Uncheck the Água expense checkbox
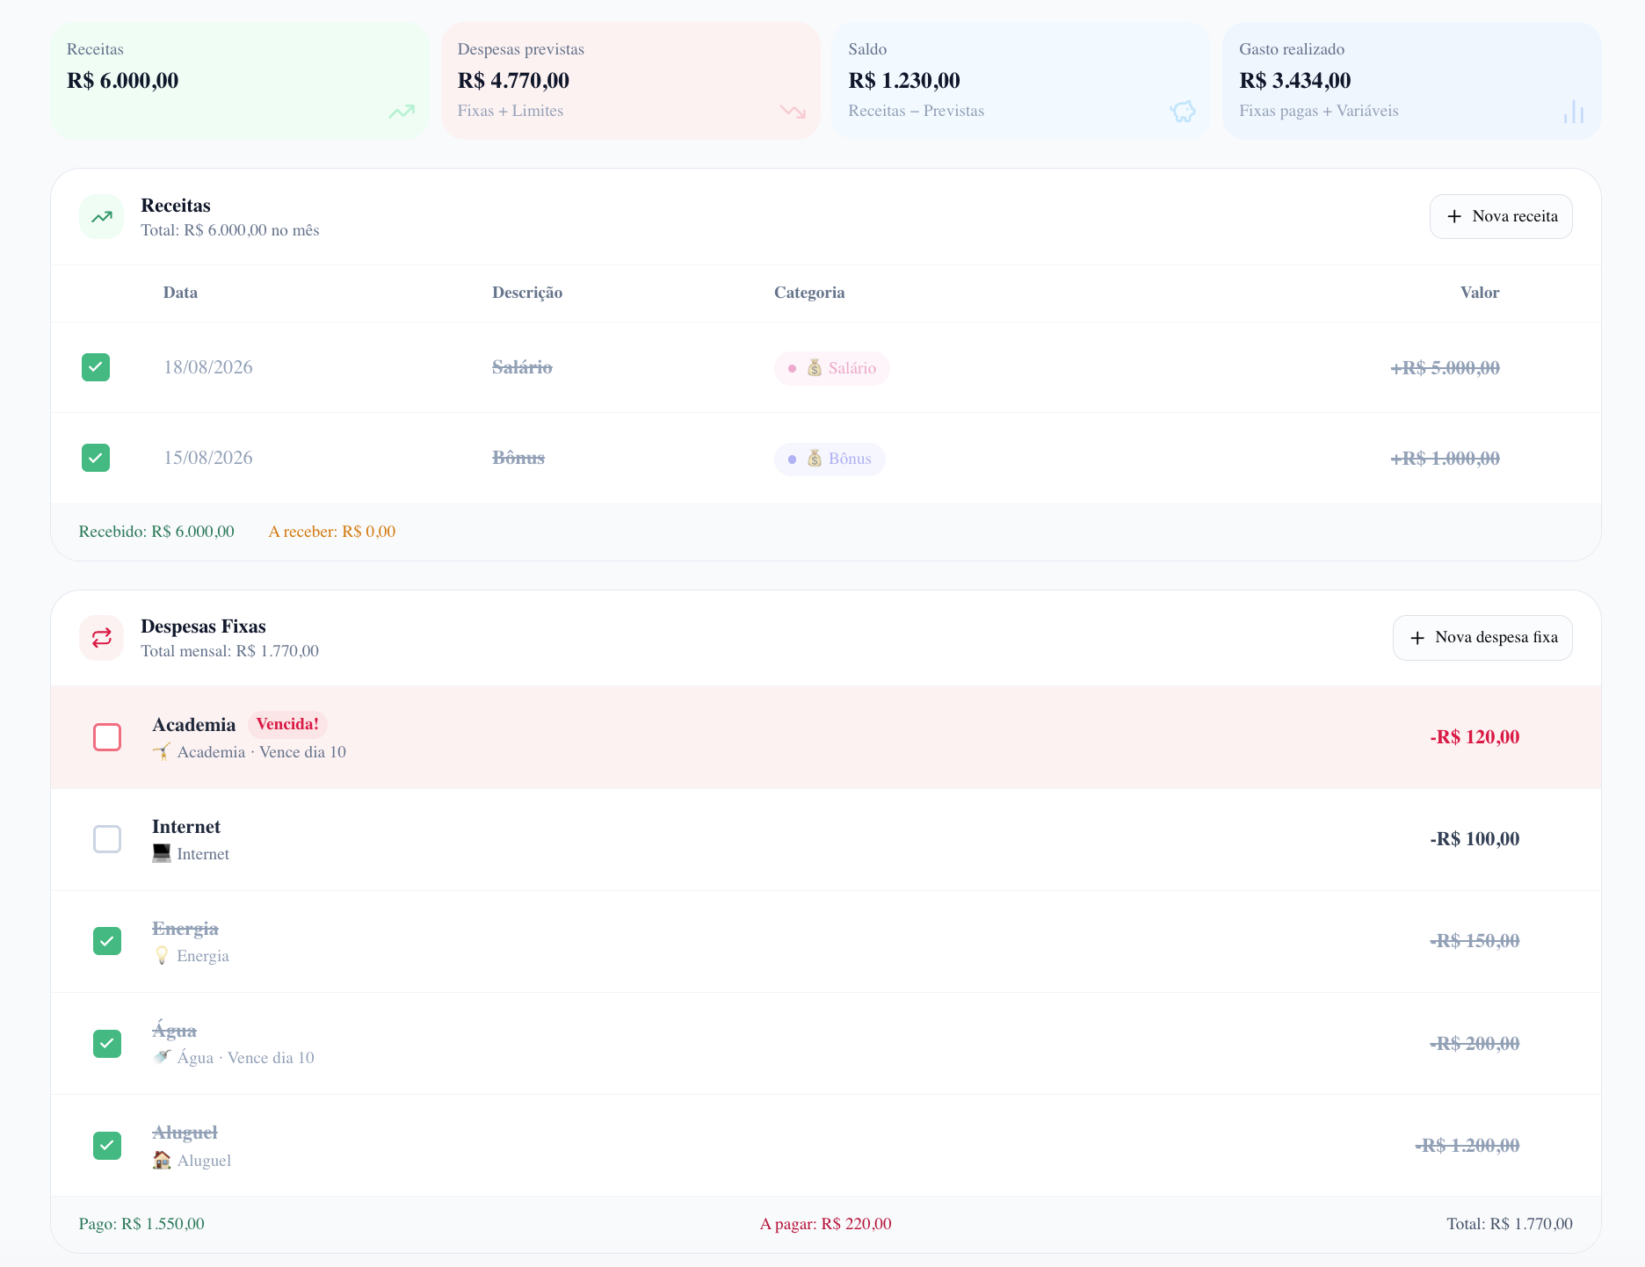Screen dimensions: 1645x1267 click(107, 1044)
